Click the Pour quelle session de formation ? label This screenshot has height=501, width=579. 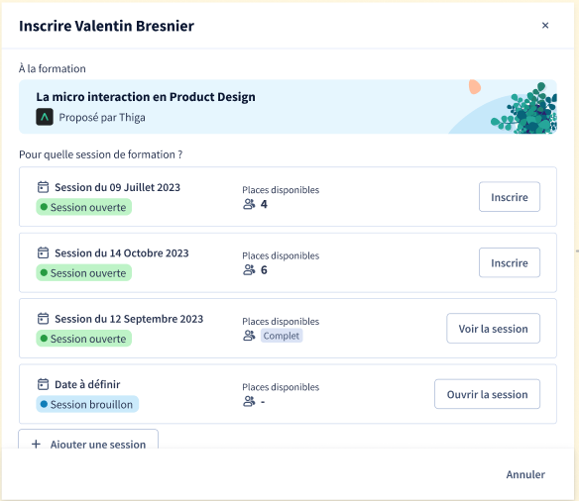pos(100,154)
